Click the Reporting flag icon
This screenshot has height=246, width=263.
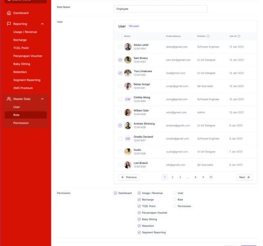[9, 24]
